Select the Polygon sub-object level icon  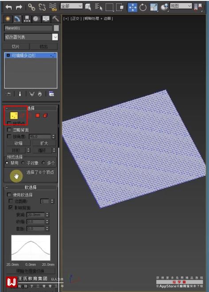(38, 116)
